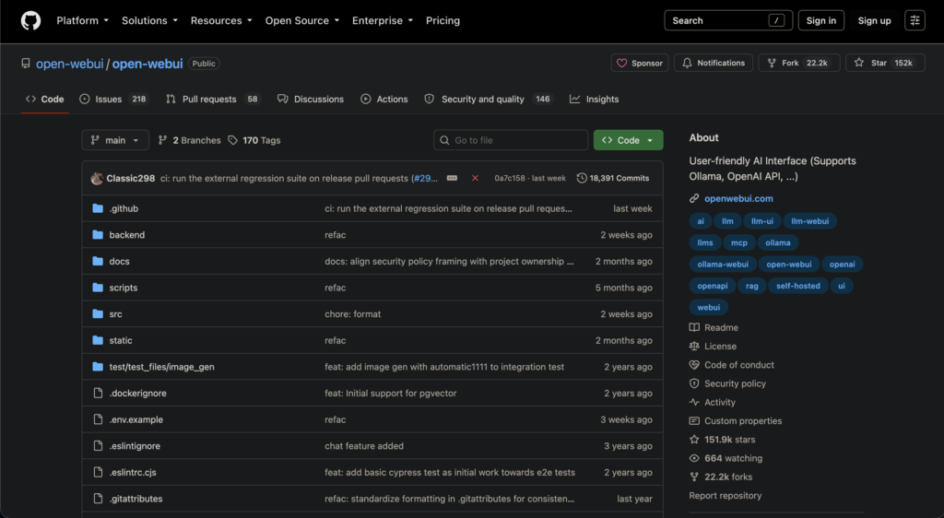Click the red failed-check X icon
The width and height of the screenshot is (944, 518).
[x=475, y=178]
